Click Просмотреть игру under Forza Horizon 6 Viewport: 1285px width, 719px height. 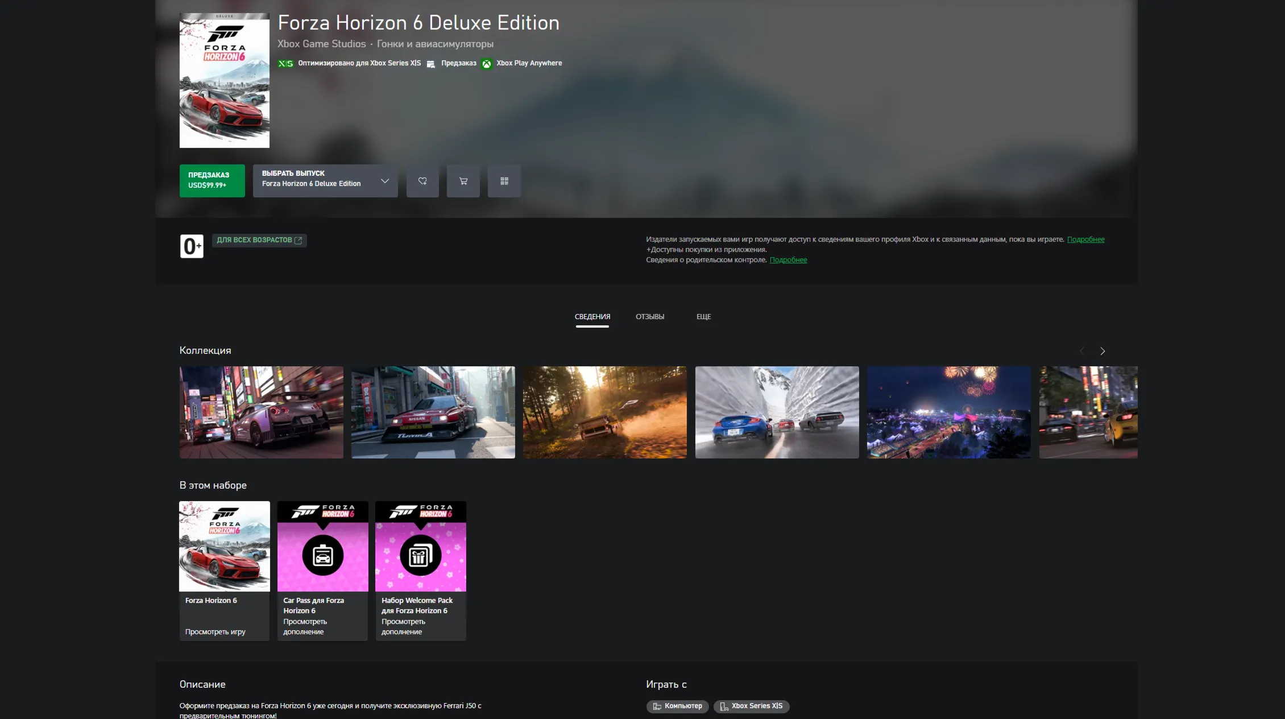tap(215, 632)
